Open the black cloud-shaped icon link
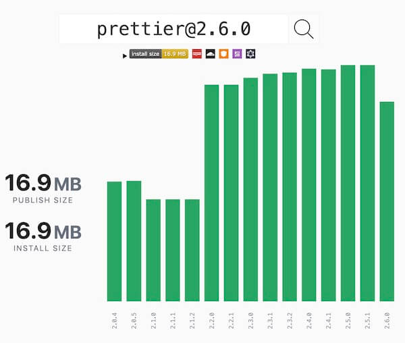This screenshot has height=343, width=405. (210, 54)
